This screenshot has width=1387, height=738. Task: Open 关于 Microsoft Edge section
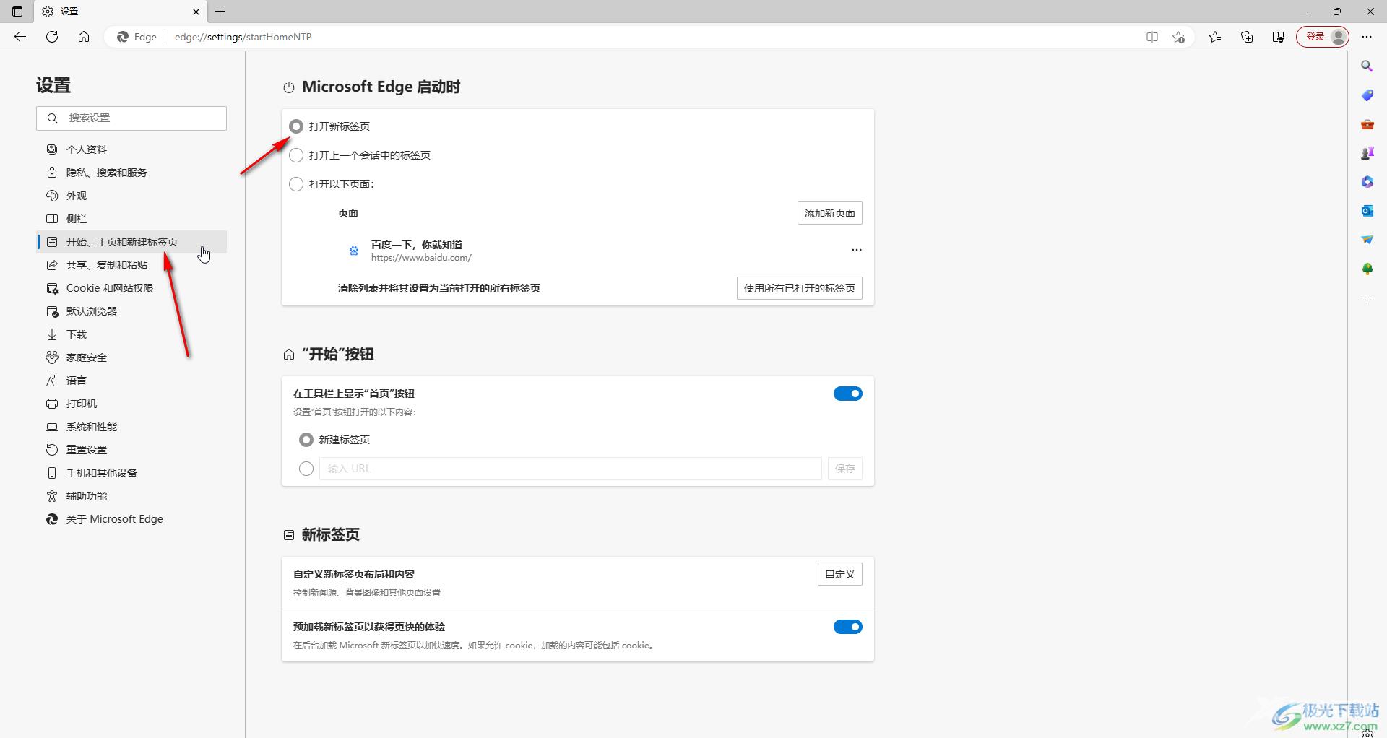coord(131,519)
